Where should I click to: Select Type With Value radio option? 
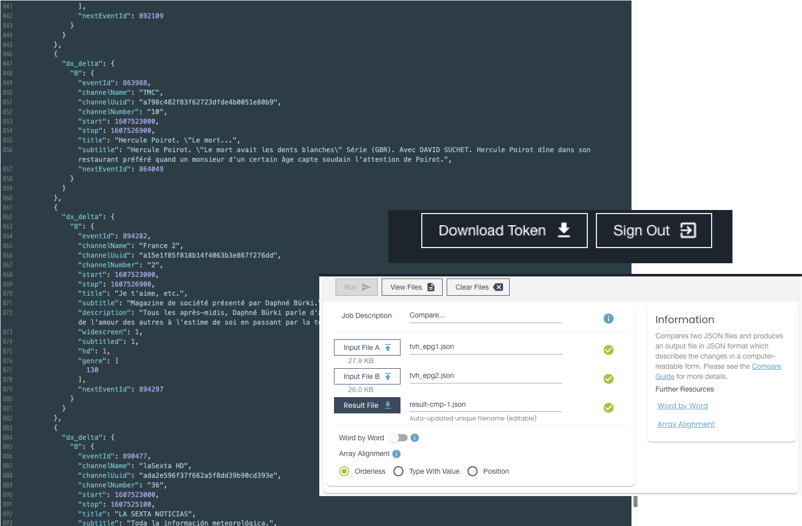(x=398, y=471)
